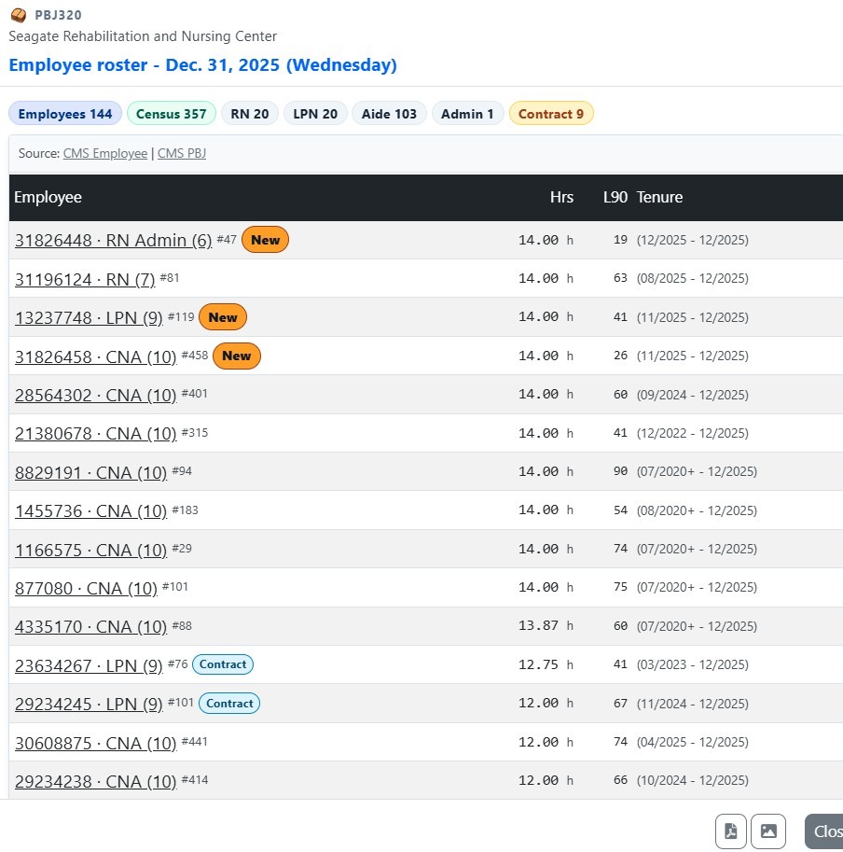The height and width of the screenshot is (852, 843).
Task: Click L90 value 90 for 8829191
Action: coord(620,471)
